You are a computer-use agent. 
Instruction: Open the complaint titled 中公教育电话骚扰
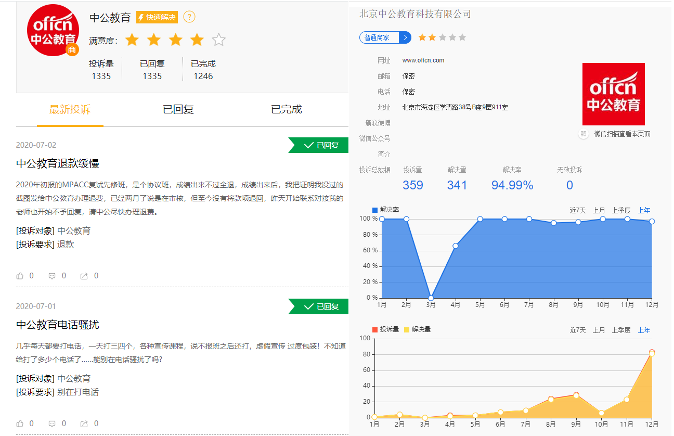coord(58,325)
